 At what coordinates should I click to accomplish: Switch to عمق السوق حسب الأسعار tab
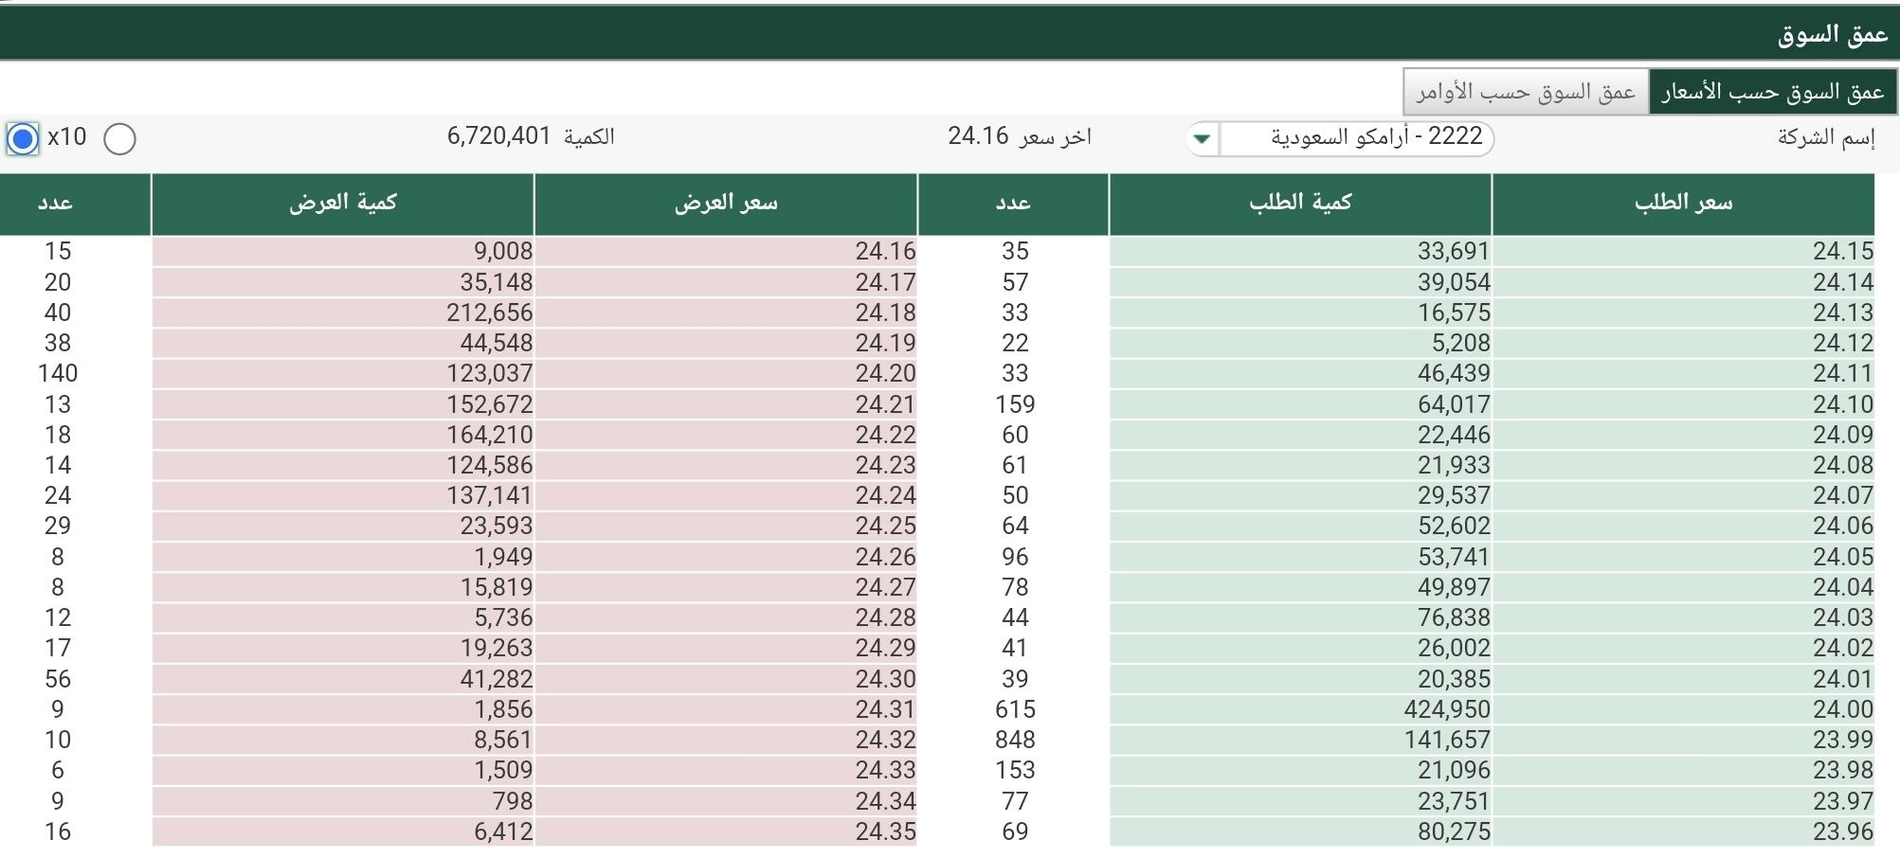click(x=1773, y=92)
